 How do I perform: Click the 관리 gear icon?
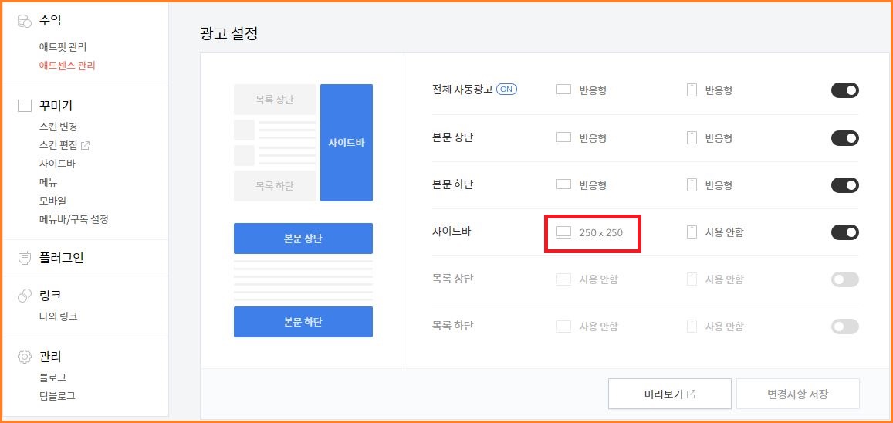point(25,357)
